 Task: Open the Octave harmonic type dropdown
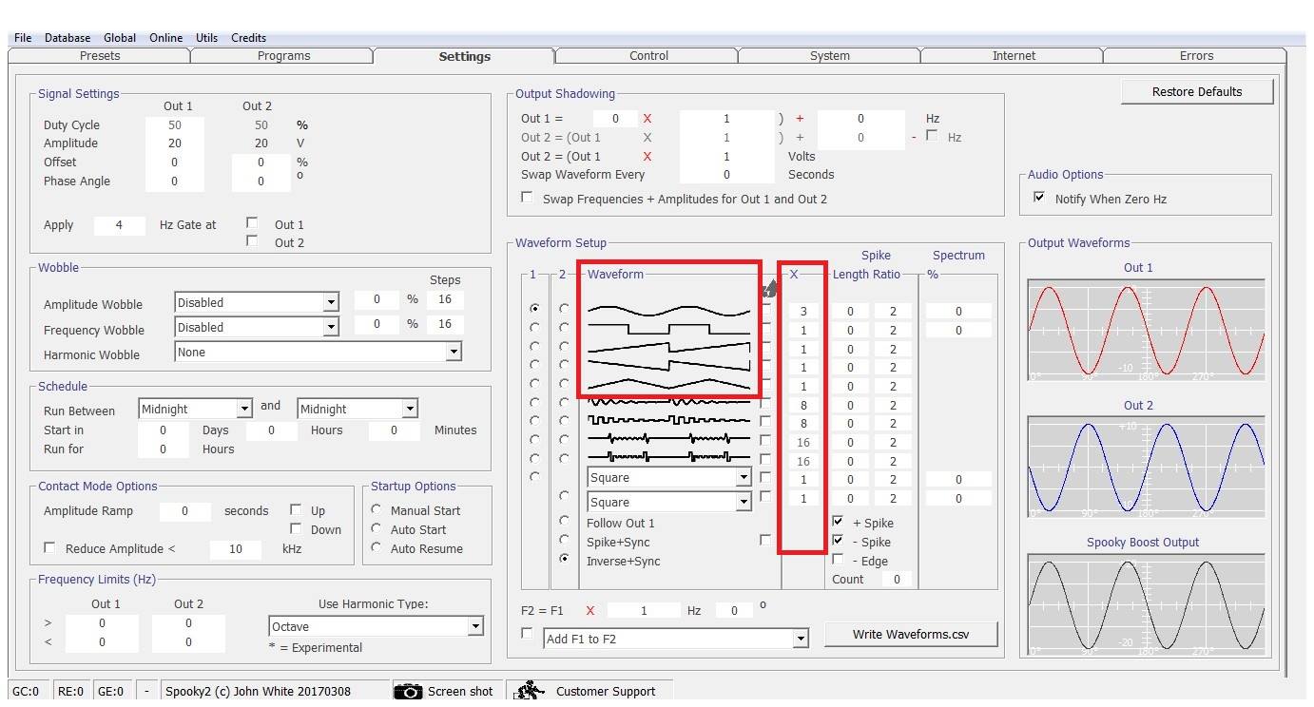pyautogui.click(x=474, y=627)
